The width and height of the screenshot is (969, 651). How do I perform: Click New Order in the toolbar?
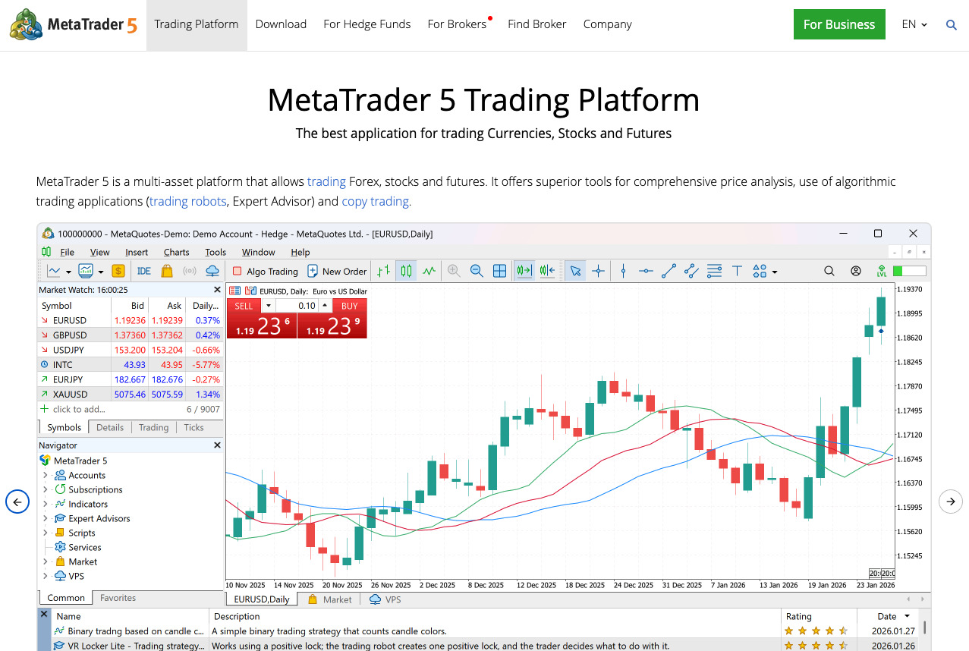click(337, 271)
